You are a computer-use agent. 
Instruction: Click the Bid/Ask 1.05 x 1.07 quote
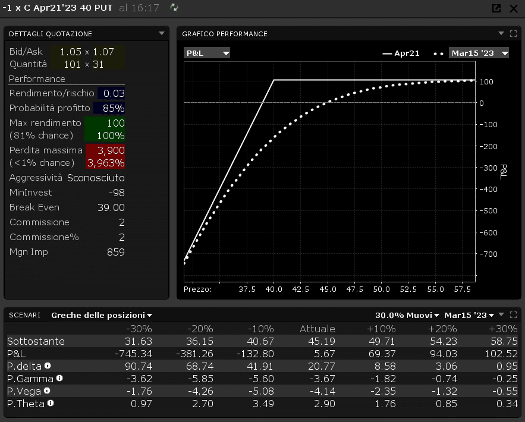pos(87,52)
